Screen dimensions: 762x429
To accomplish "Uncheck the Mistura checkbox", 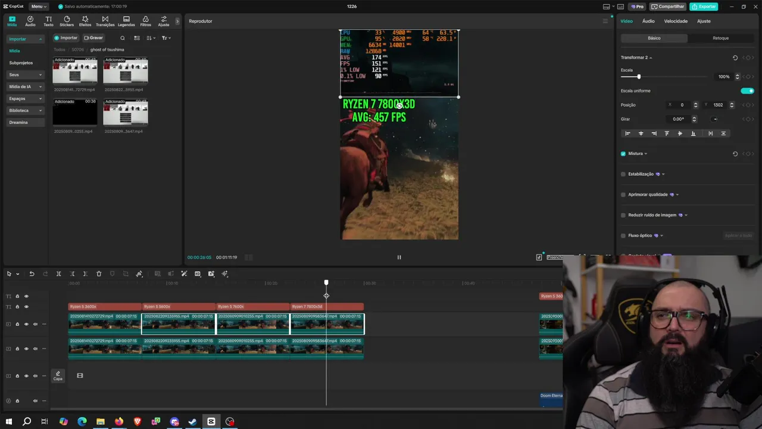I will [x=623, y=154].
